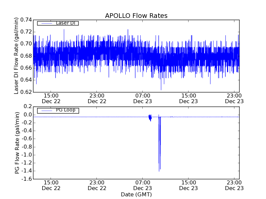Click the 0.68 tick on the Laser DI axis
This screenshot has height=199, width=266.
pyautogui.click(x=26, y=56)
